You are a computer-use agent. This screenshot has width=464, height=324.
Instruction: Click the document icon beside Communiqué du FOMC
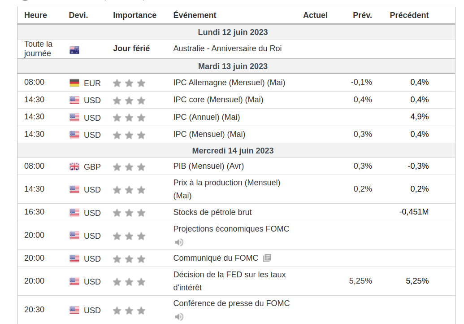coord(267,258)
